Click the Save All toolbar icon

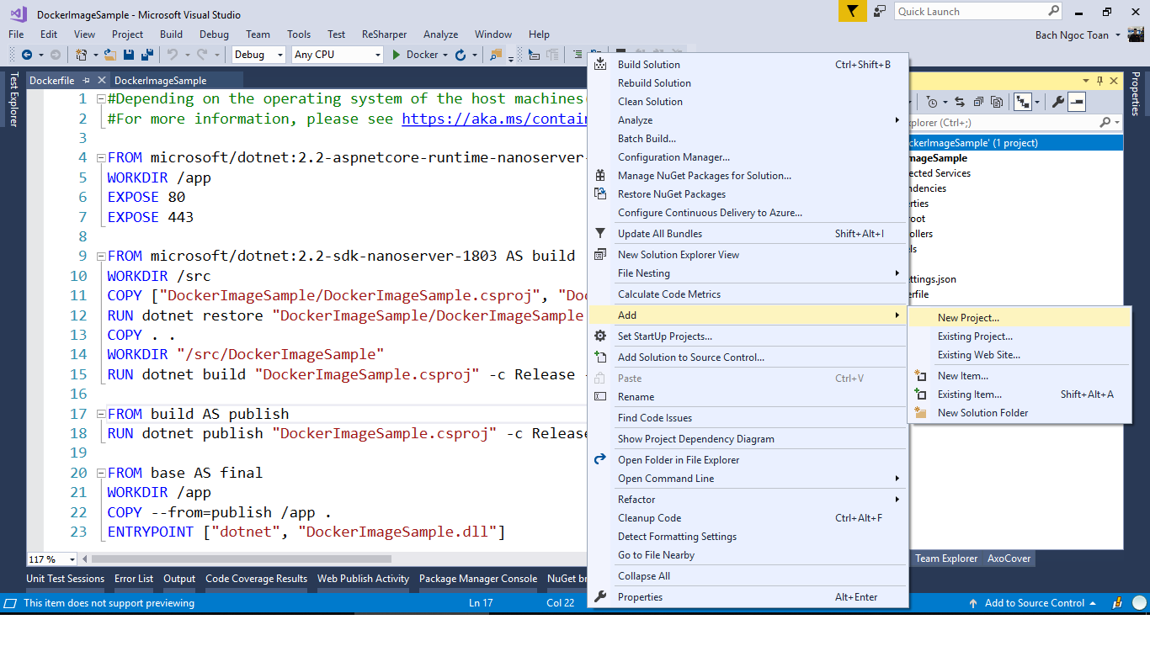[146, 55]
